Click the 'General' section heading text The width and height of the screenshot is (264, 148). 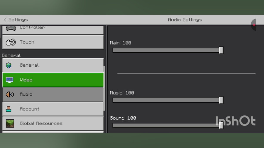coord(11,55)
